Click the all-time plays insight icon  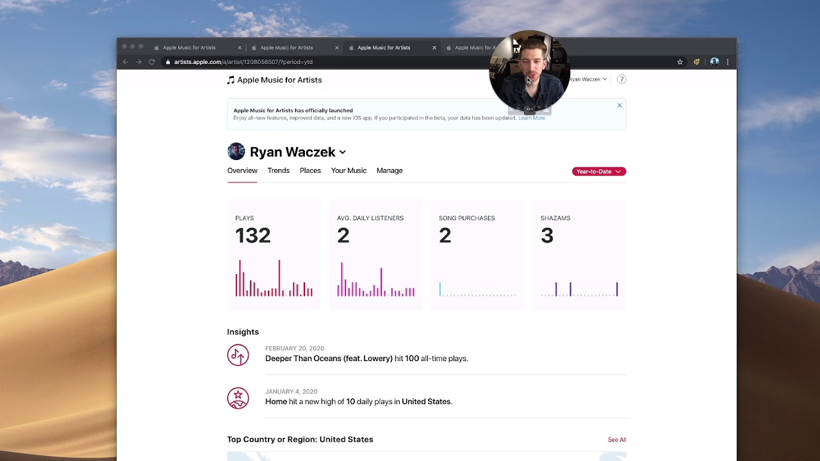tap(238, 355)
